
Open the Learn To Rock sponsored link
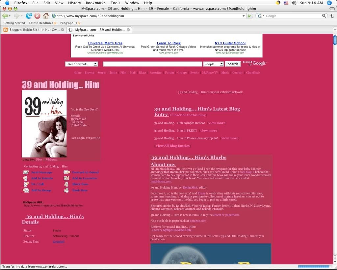tap(169, 43)
